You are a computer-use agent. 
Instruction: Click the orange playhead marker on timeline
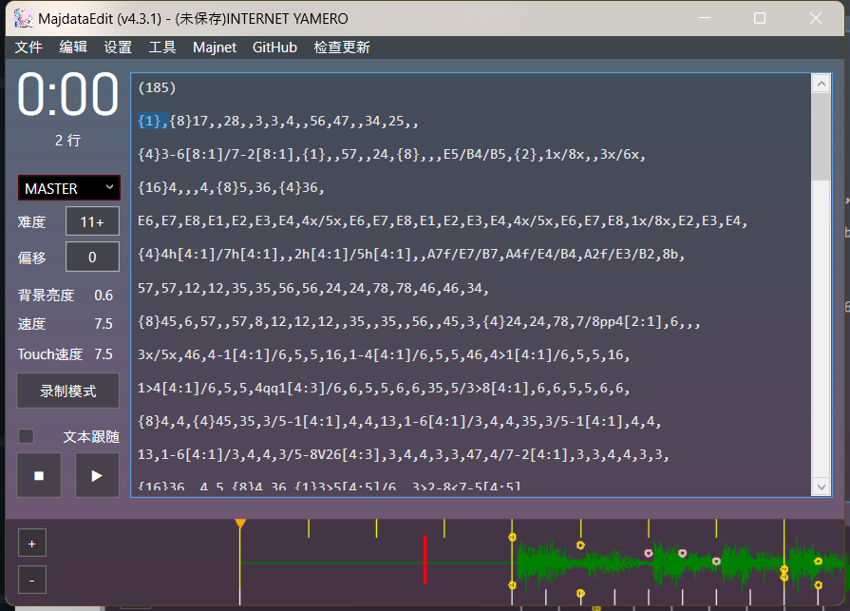tap(240, 524)
